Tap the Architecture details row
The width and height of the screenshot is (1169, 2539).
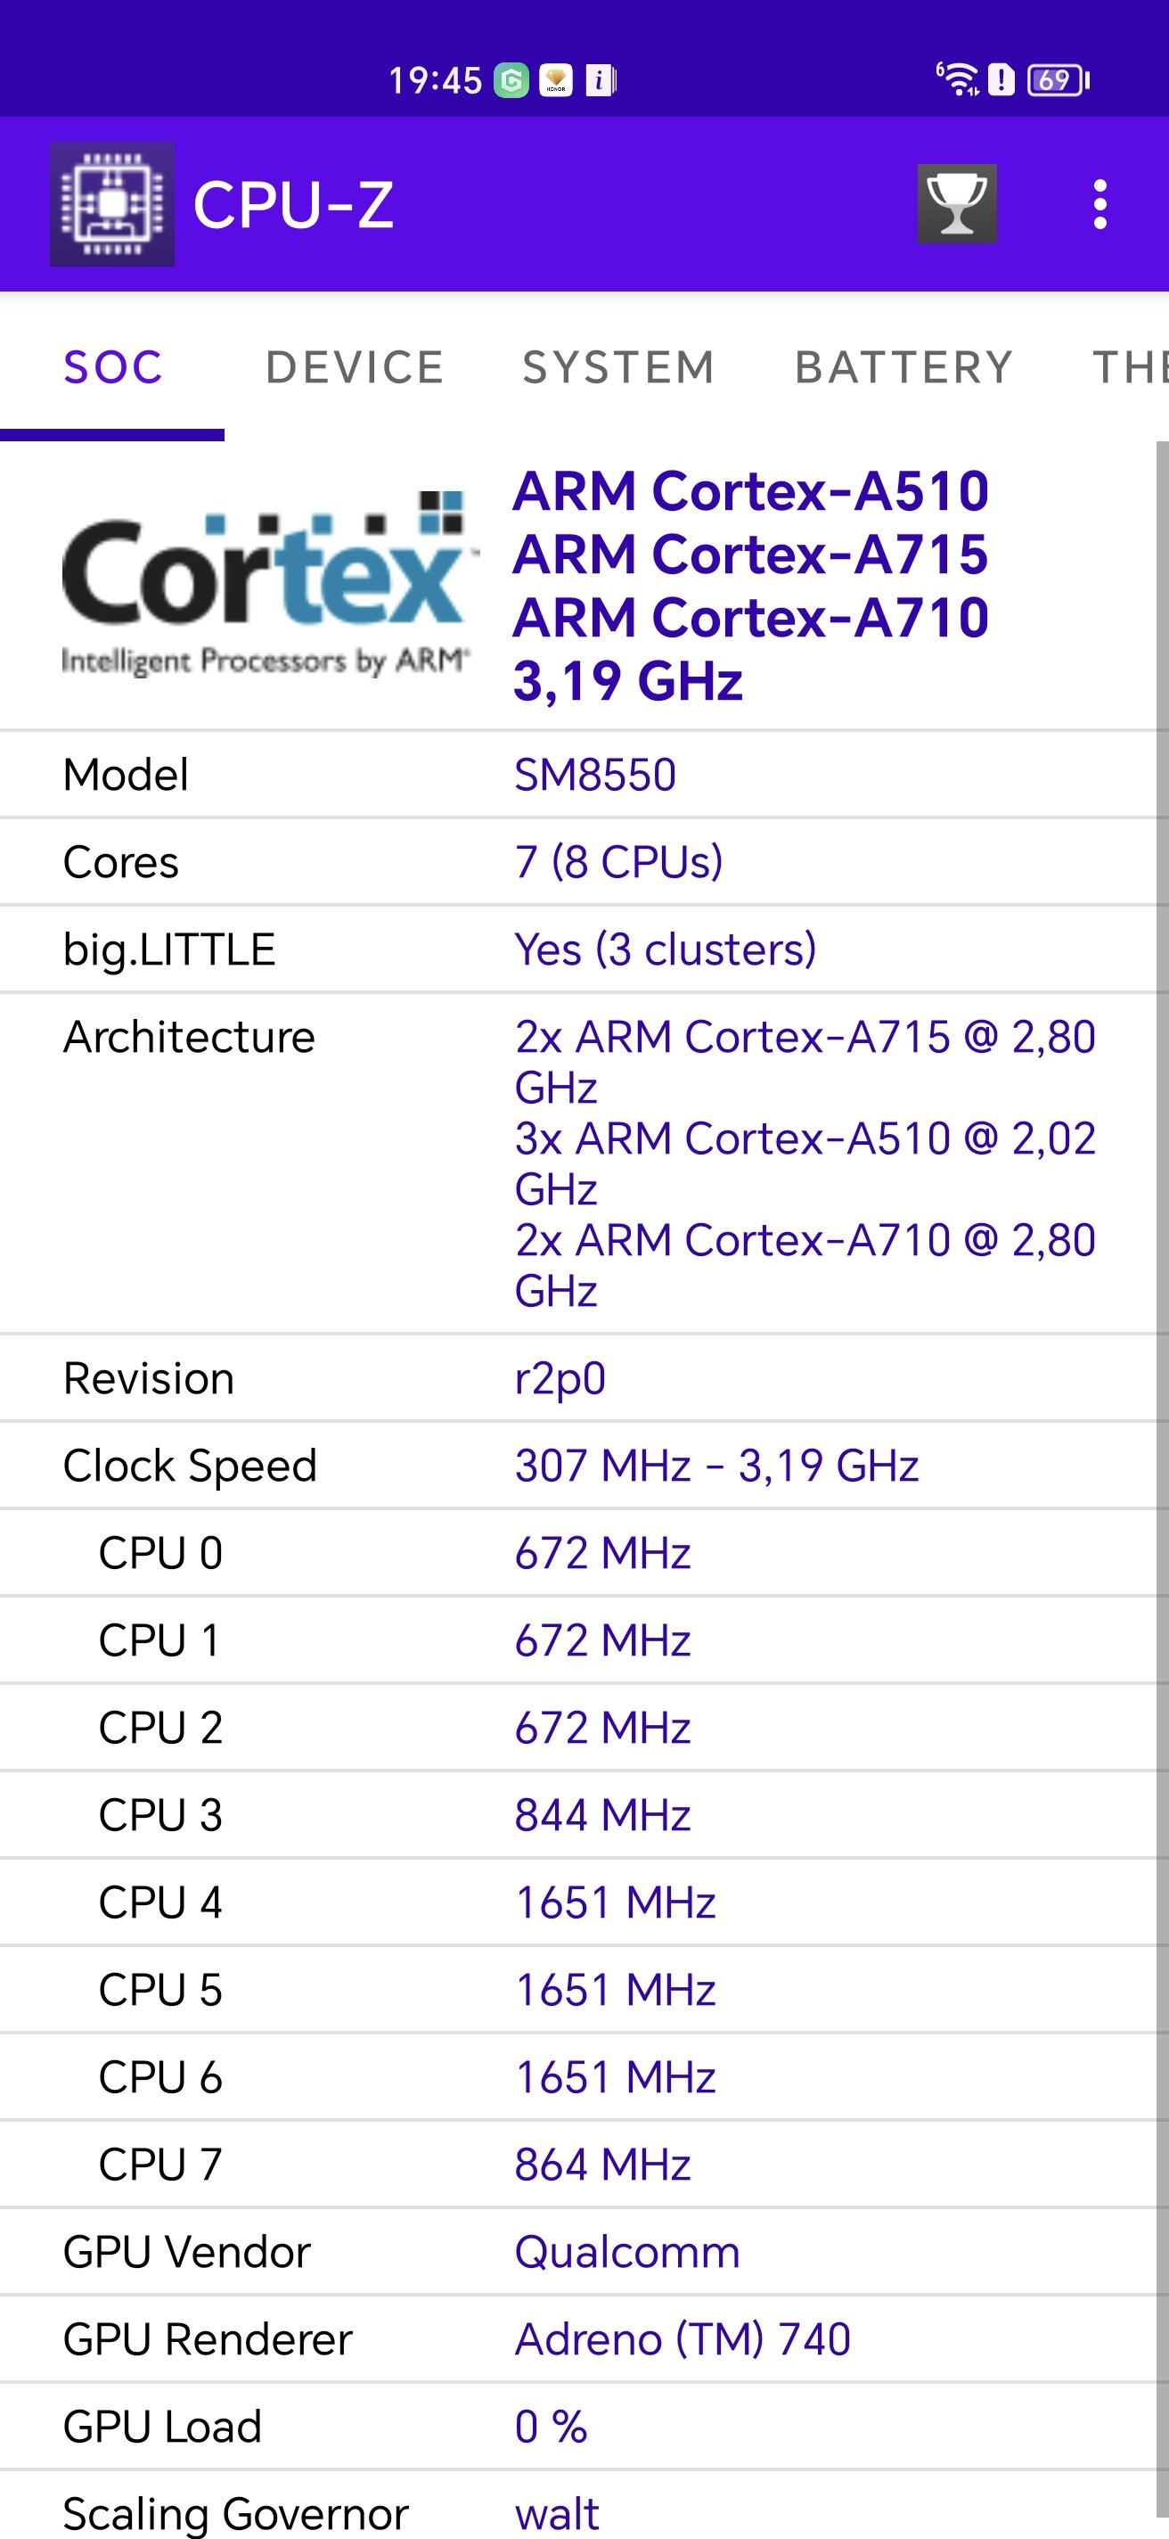click(577, 1164)
